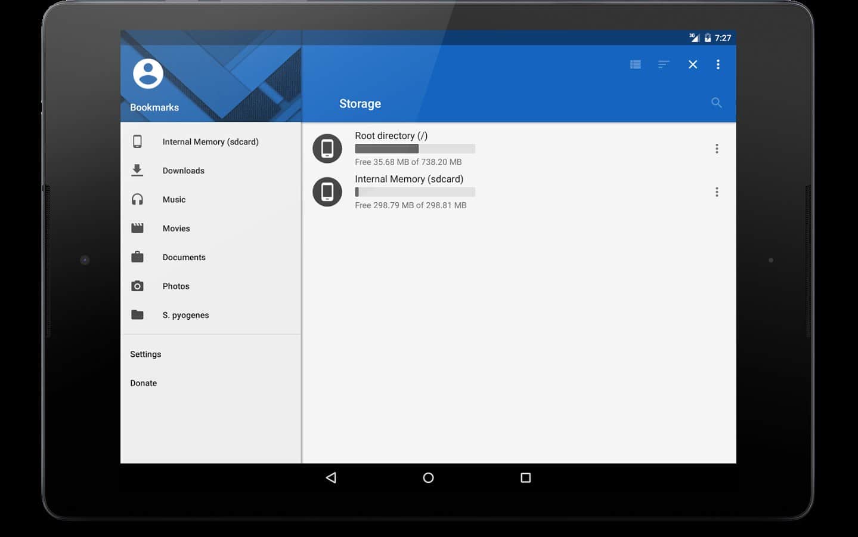Open the toolbar overflow menu
The height and width of the screenshot is (537, 858).
[718, 64]
